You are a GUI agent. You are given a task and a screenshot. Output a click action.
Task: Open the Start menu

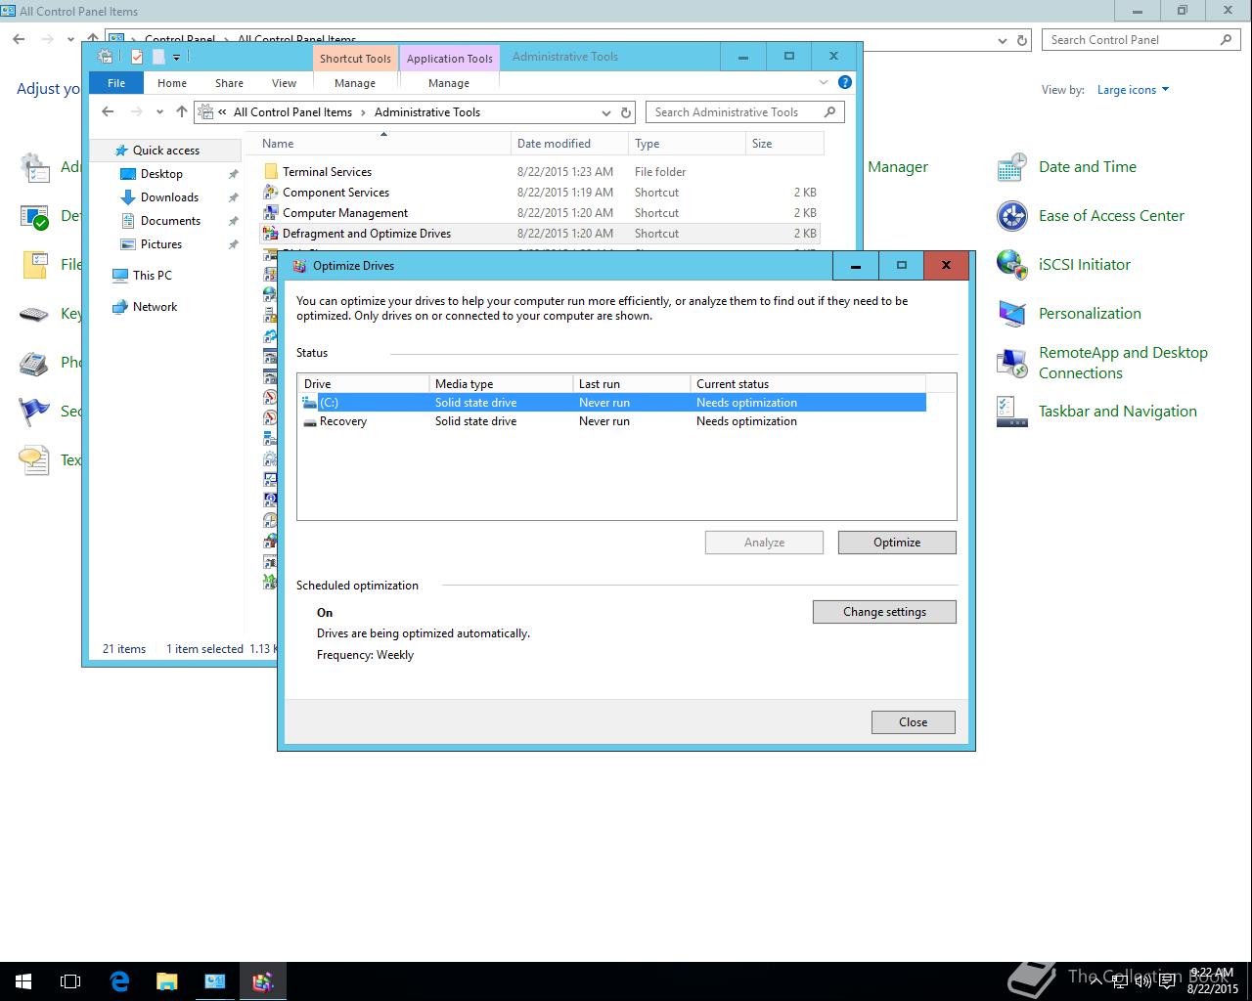coord(23,981)
